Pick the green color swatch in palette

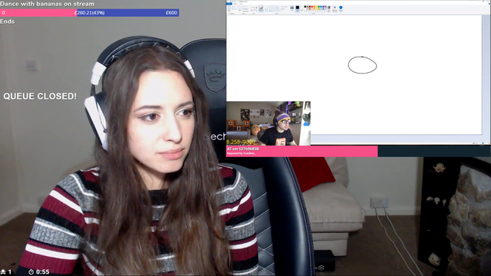point(319,7)
